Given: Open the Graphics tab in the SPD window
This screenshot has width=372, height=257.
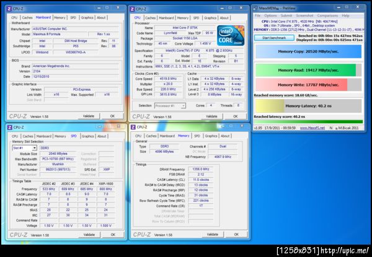Looking at the screenshot, I should pyautogui.click(x=88, y=136).
